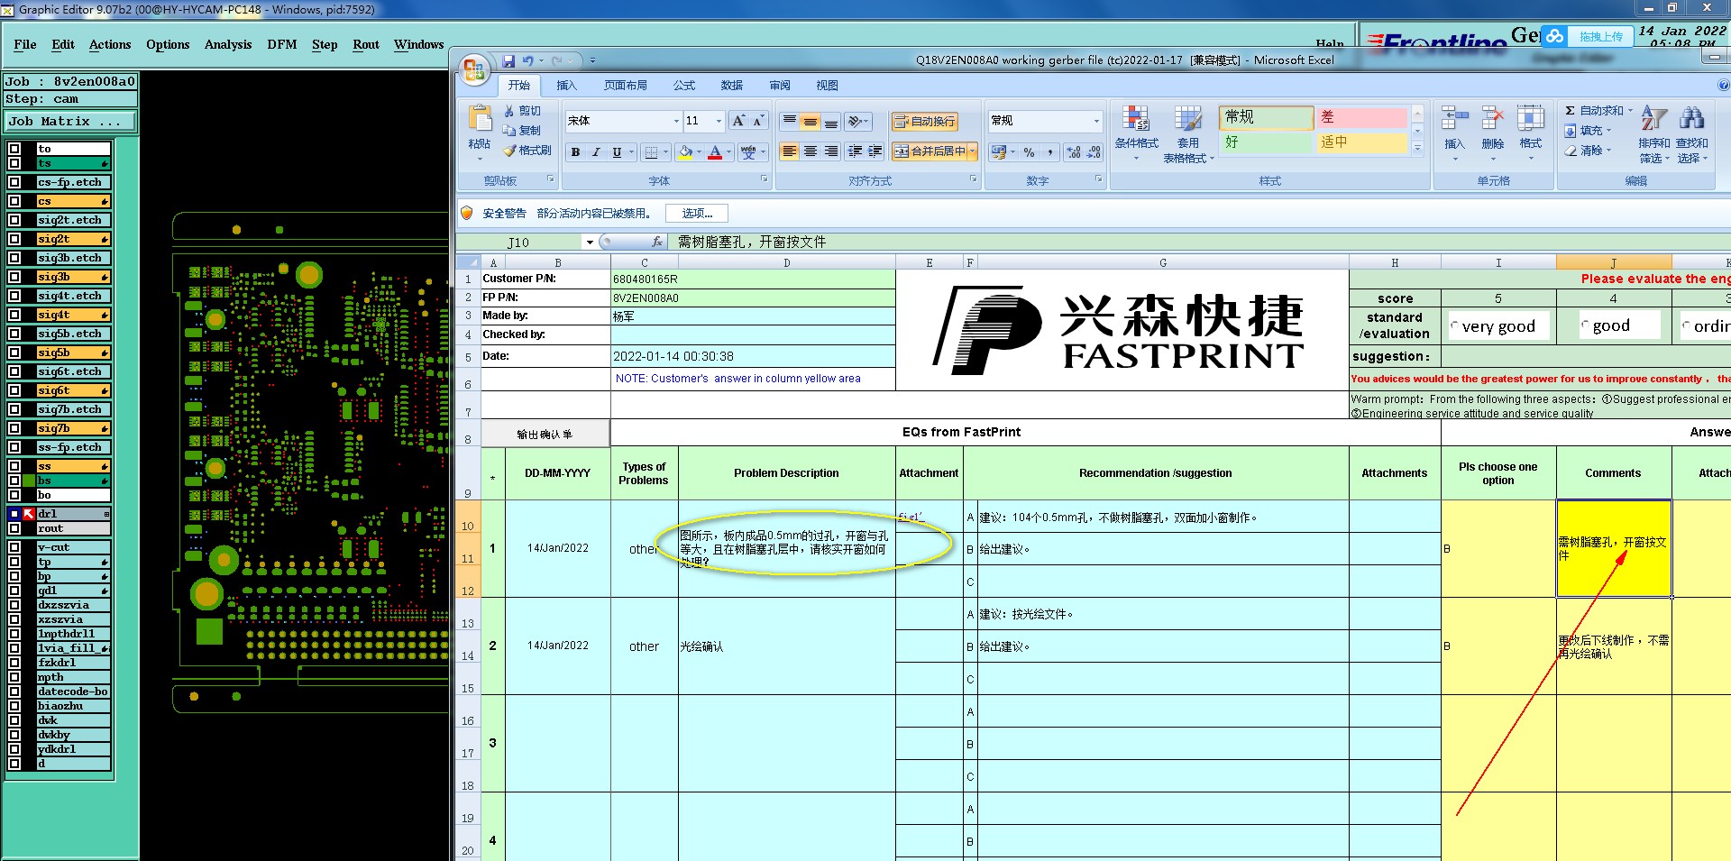The image size is (1731, 861).
Task: Toggle the 'drl' layer checkbox
Action: [x=14, y=514]
